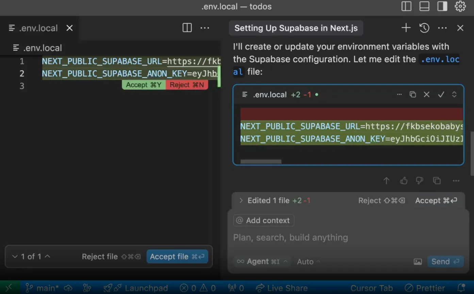474x294 pixels.
Task: Select the .env.local editor tab
Action: tap(38, 28)
